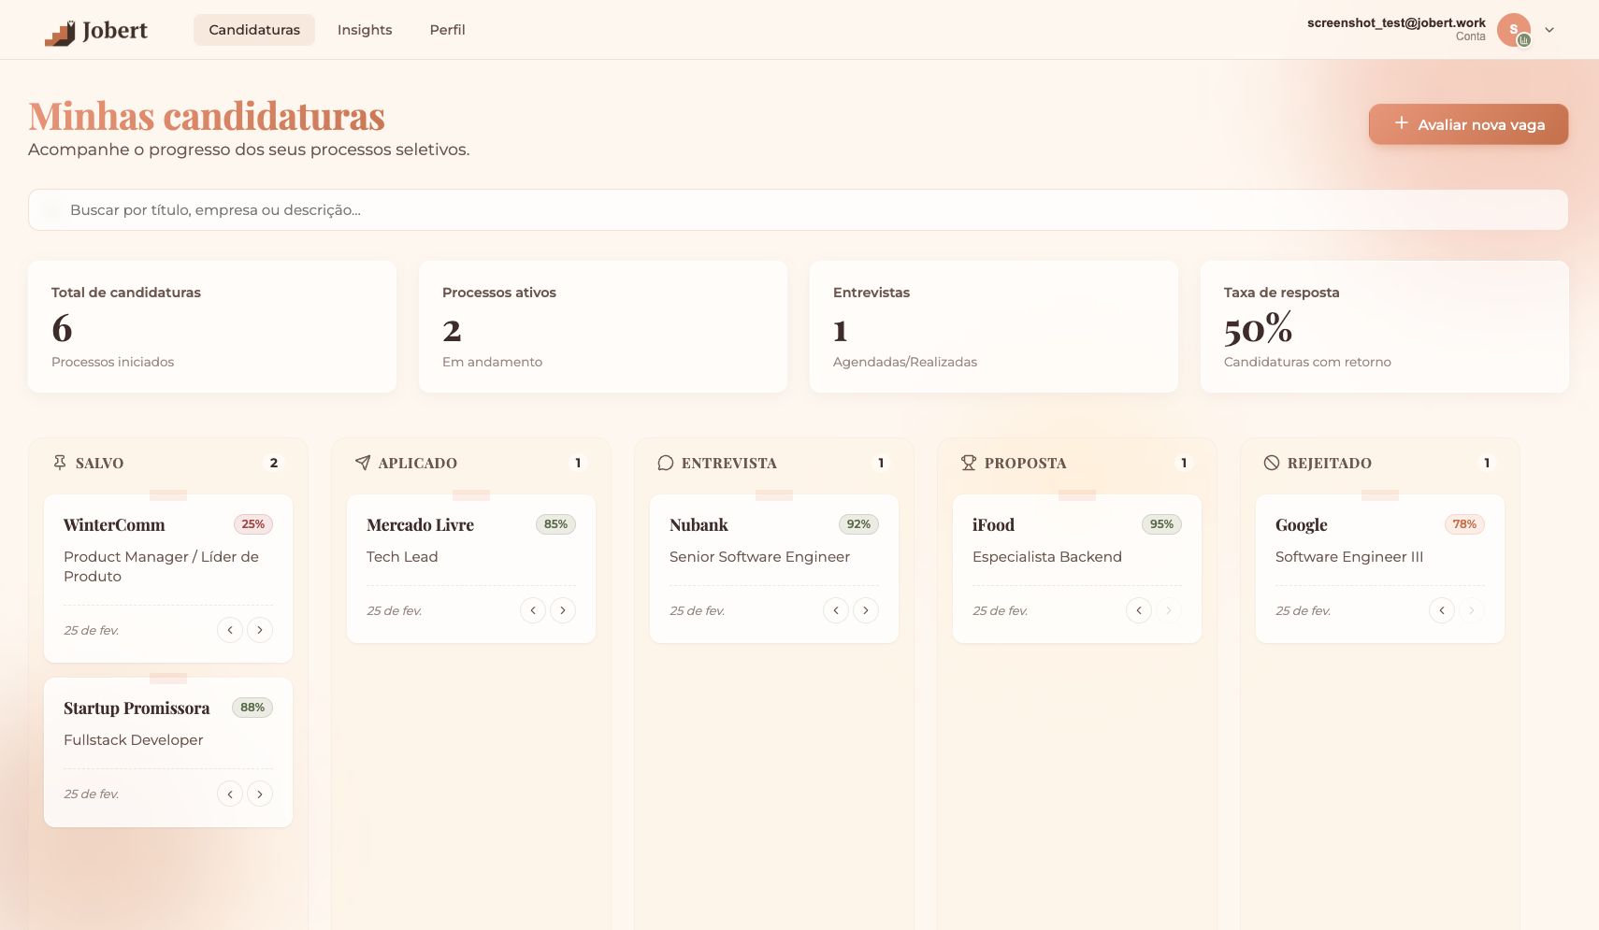1599x930 pixels.
Task: Click the Rejeitado column count badge
Action: coord(1487,463)
